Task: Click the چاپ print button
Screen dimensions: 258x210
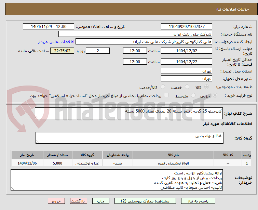Action: click(101, 201)
